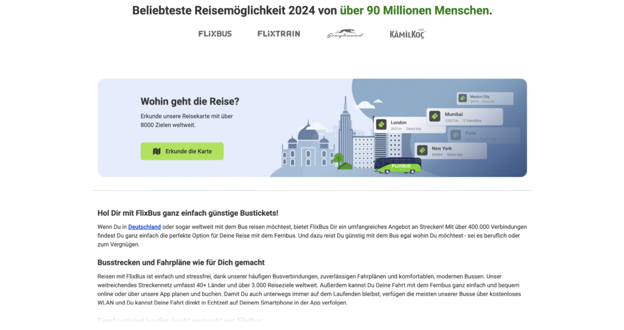Select the London destination name
This screenshot has width=624, height=330.
(x=398, y=123)
